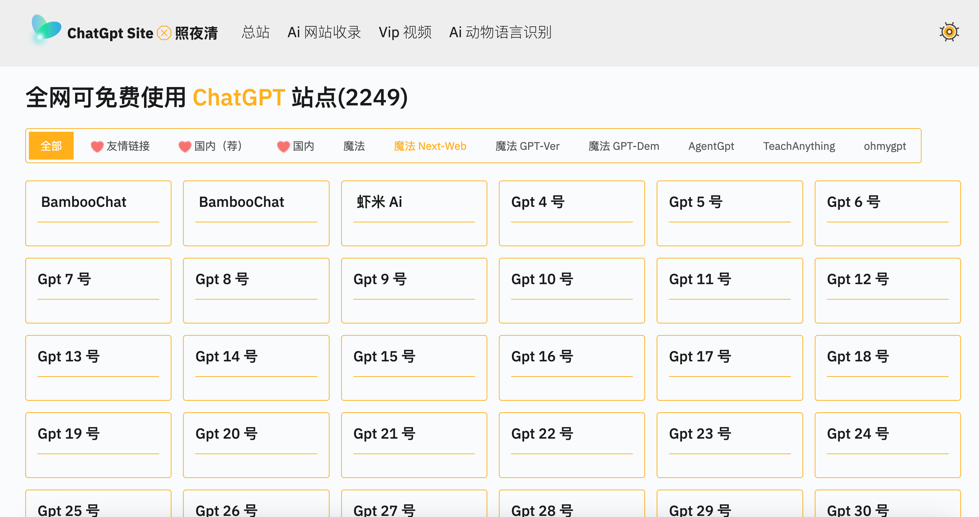Click the sun icon to switch theme
The image size is (979, 517).
[949, 32]
